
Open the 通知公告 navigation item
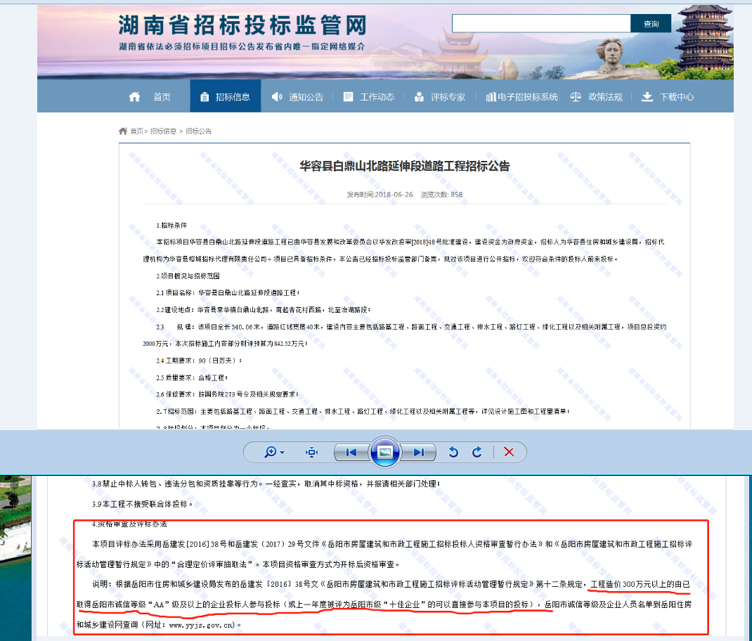(x=298, y=97)
